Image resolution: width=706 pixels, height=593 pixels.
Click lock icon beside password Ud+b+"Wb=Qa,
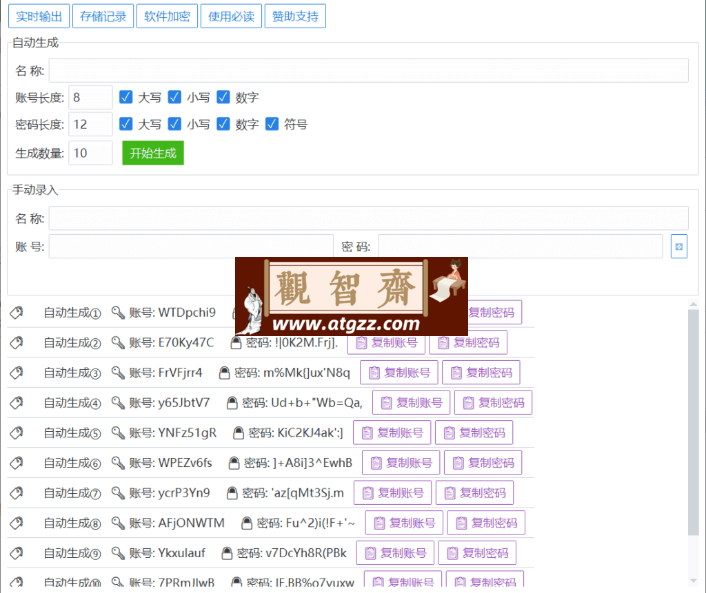(x=232, y=403)
